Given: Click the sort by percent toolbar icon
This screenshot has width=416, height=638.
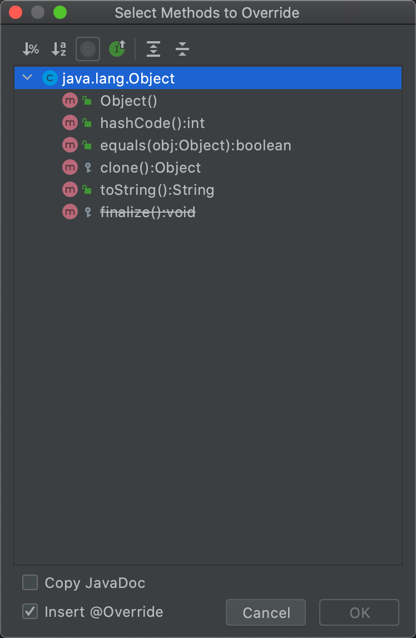Looking at the screenshot, I should [31, 50].
